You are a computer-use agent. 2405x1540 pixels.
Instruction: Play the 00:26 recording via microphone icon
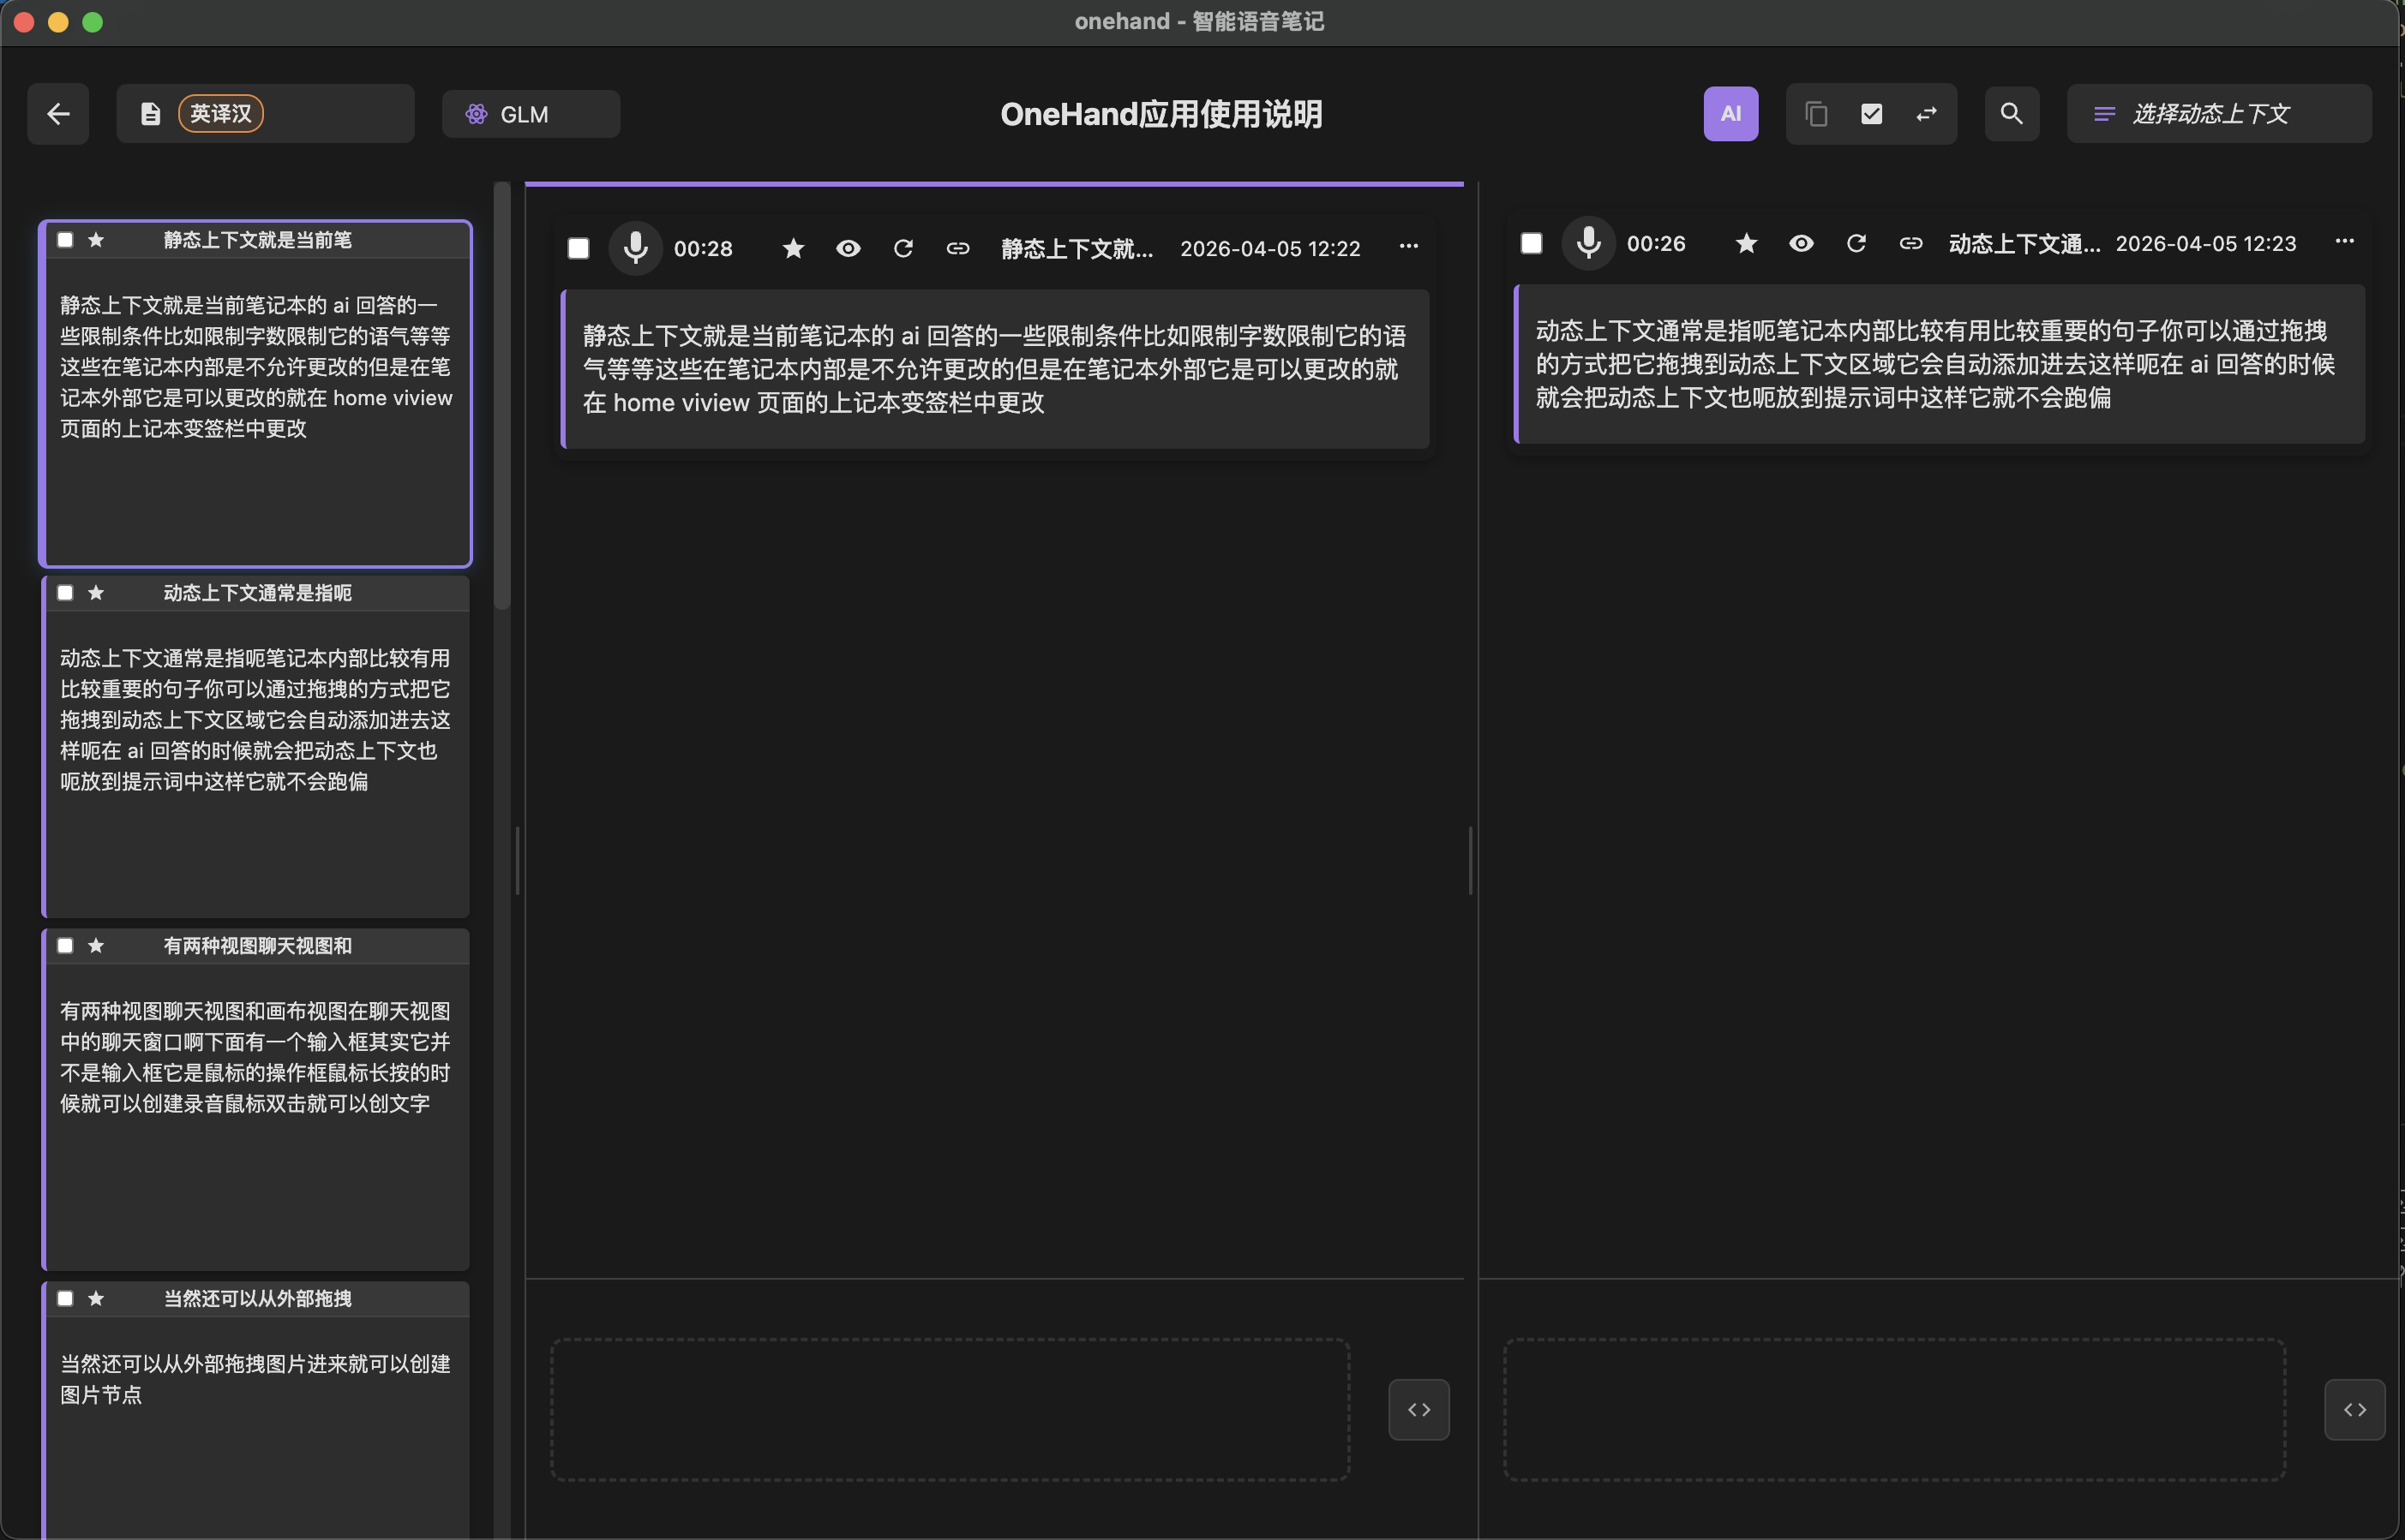[x=1589, y=243]
